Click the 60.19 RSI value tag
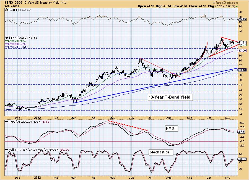This screenshot has width=249, height=180. (242, 19)
